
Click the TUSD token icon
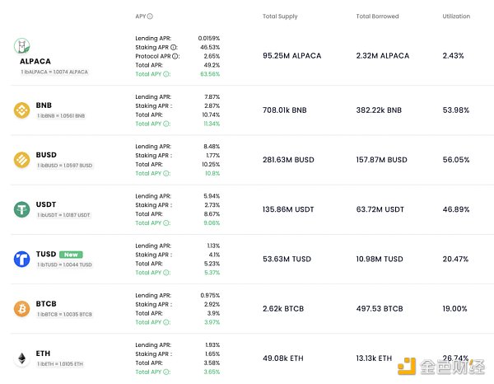click(x=22, y=260)
